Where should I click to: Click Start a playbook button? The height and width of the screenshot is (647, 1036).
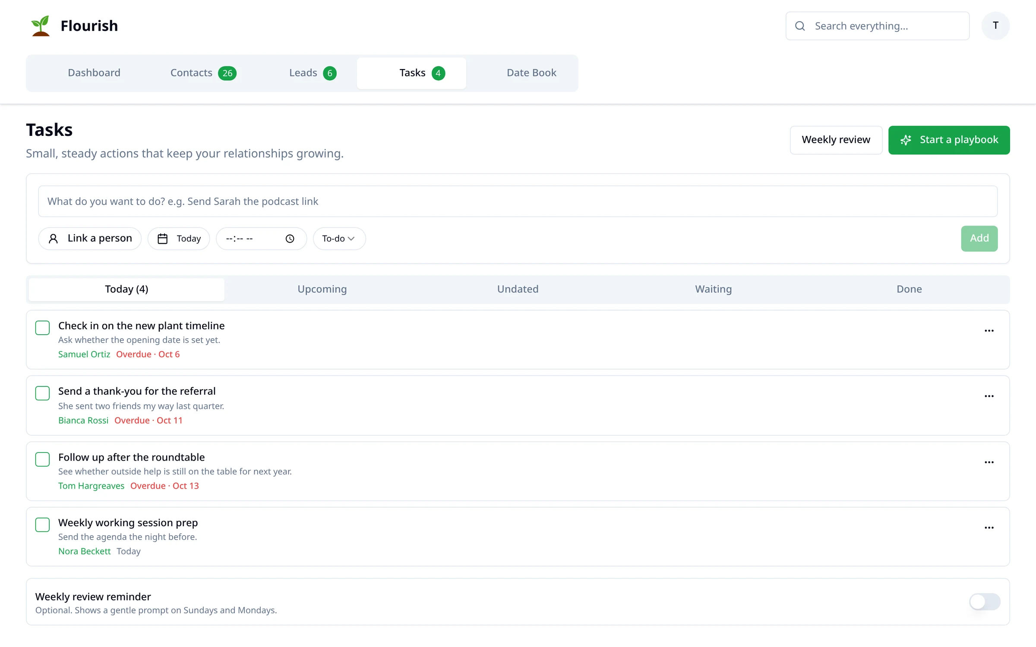pyautogui.click(x=949, y=140)
